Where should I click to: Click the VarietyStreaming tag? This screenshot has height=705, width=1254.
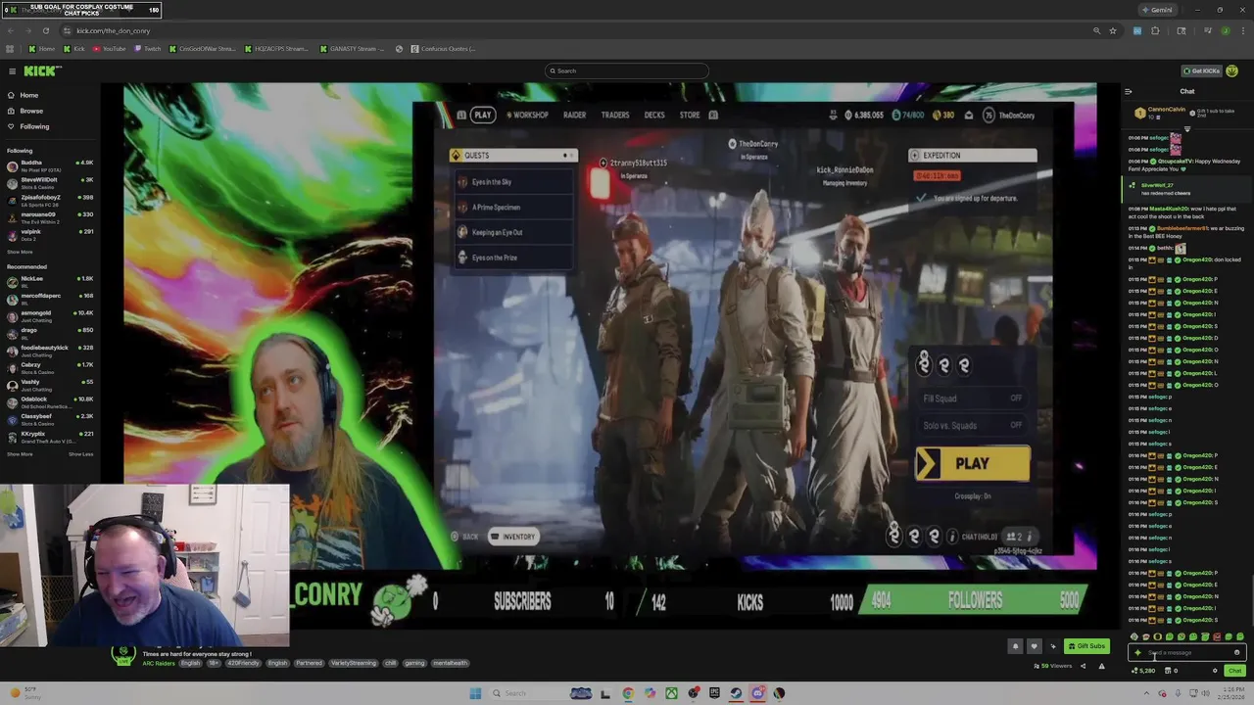(354, 663)
